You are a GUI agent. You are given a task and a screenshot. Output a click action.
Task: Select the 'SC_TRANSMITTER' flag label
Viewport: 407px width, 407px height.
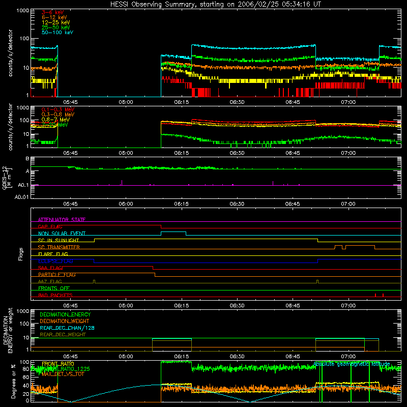click(59, 247)
